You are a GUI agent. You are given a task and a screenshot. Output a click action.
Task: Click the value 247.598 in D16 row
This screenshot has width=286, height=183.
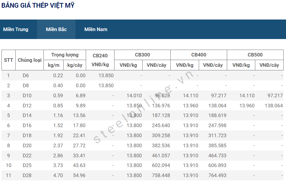[217, 125]
